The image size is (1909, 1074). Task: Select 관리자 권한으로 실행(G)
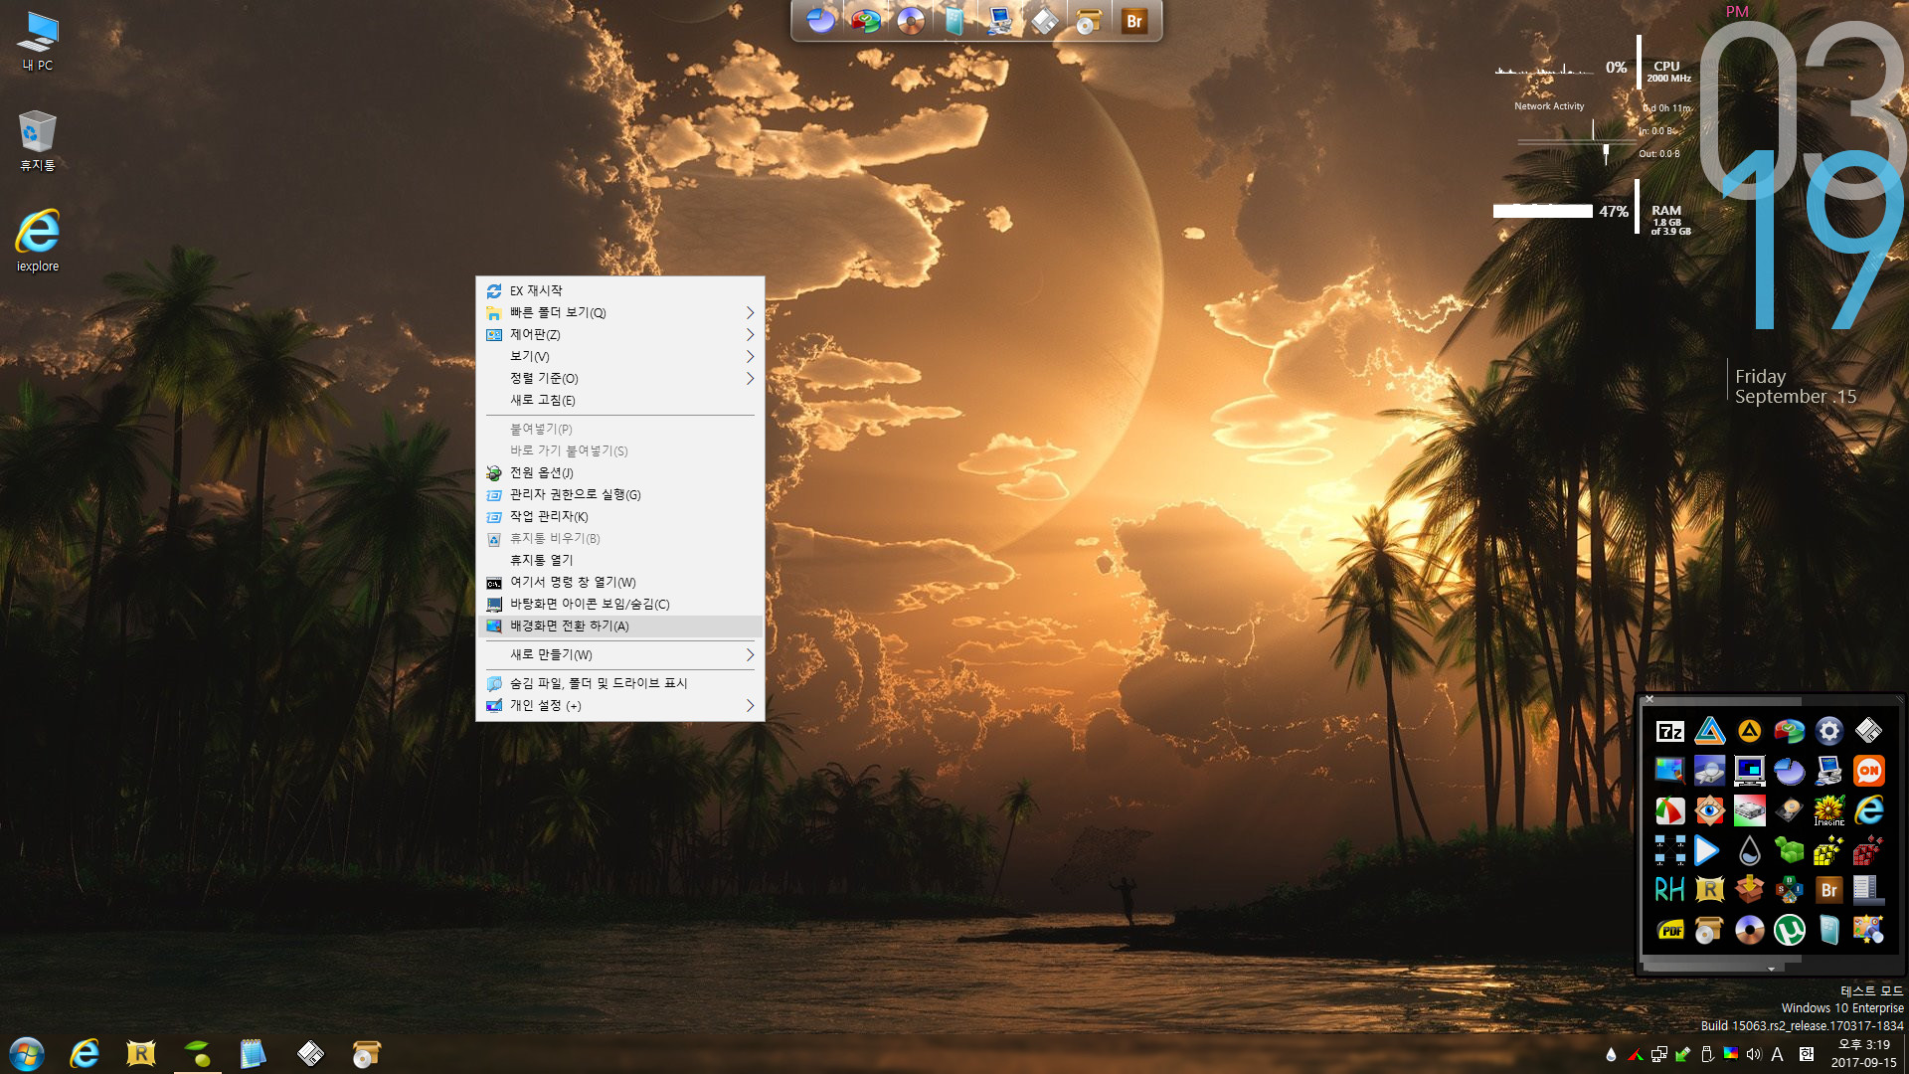click(x=620, y=494)
